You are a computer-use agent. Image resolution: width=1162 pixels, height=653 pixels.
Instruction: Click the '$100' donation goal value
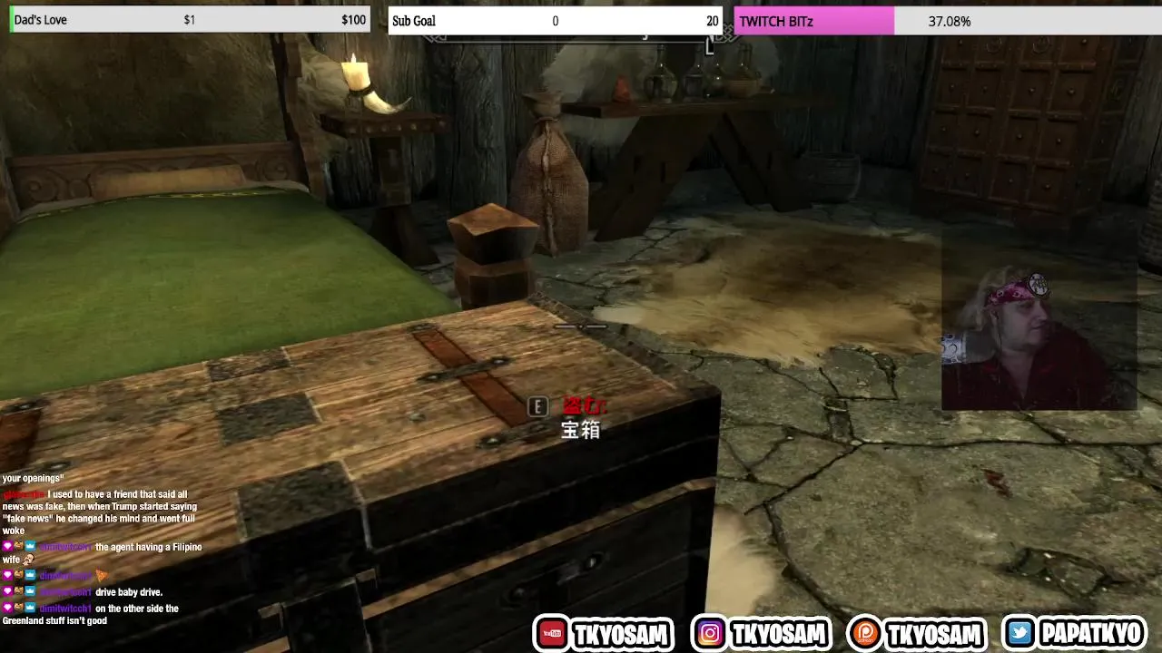(354, 20)
